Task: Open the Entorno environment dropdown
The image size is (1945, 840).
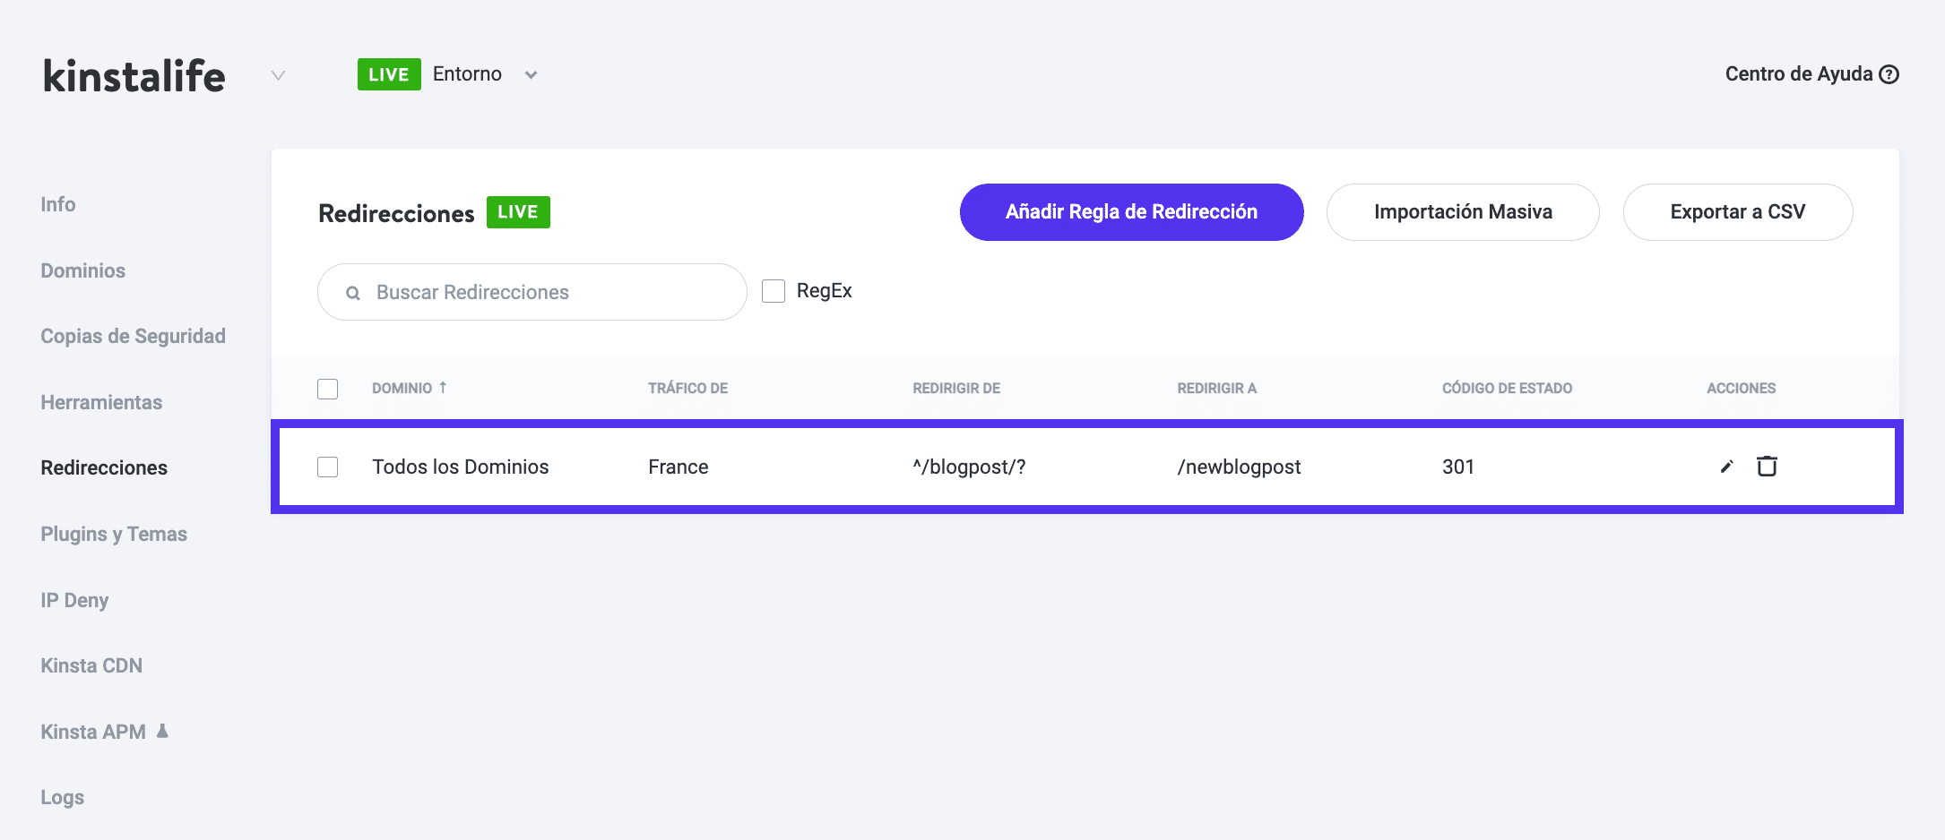Action: pos(530,75)
